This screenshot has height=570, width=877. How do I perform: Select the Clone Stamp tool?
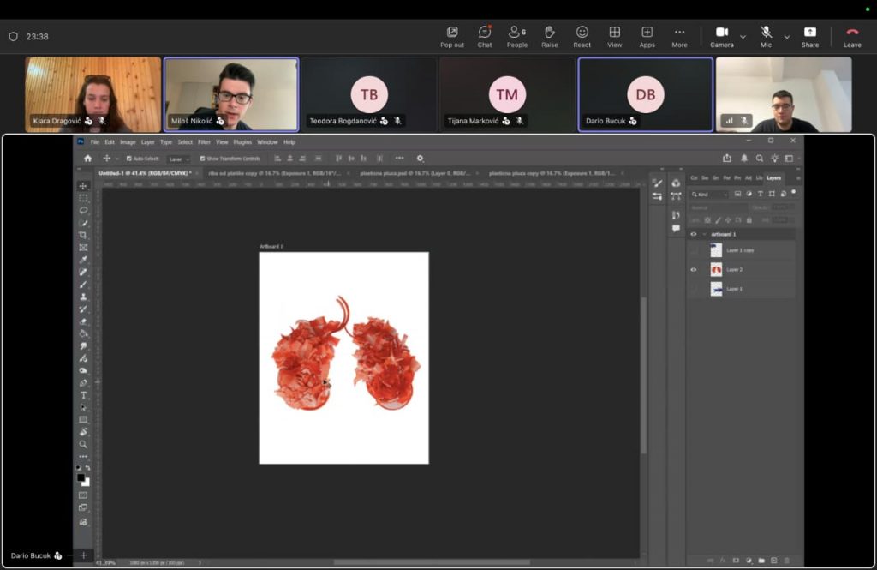click(x=83, y=297)
